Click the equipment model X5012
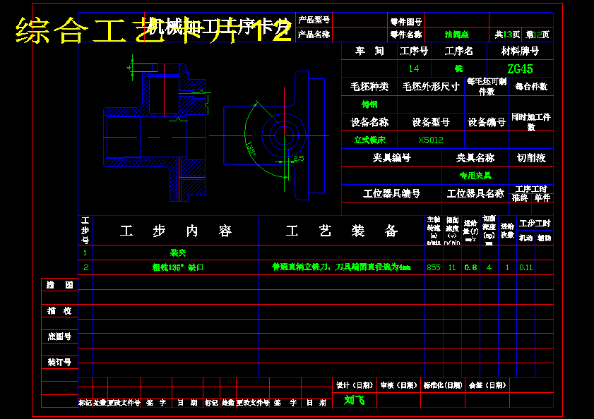The image size is (594, 419). pos(431,140)
